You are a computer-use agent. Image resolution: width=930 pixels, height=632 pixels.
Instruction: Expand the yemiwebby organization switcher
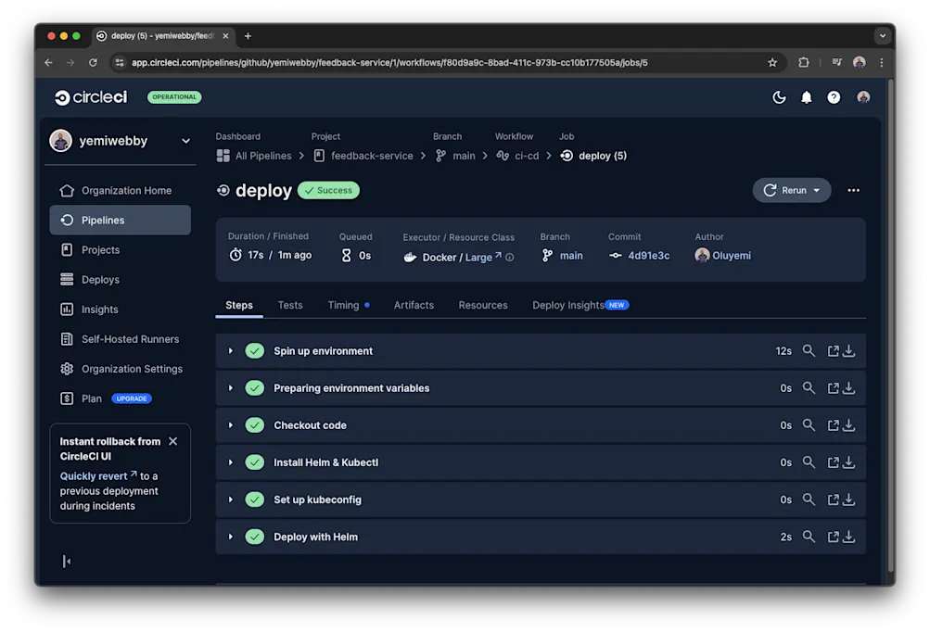tap(185, 140)
